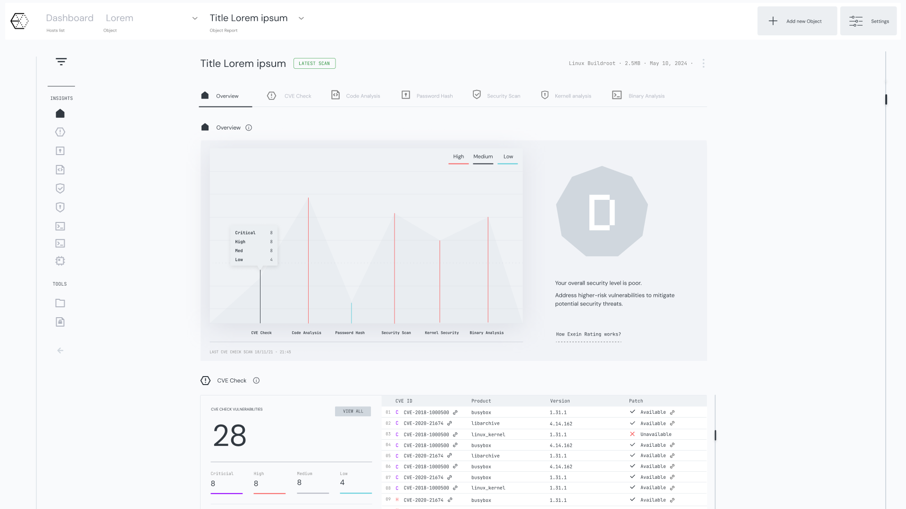The image size is (906, 509).
Task: Select Low count 4 stat
Action: coord(356,482)
